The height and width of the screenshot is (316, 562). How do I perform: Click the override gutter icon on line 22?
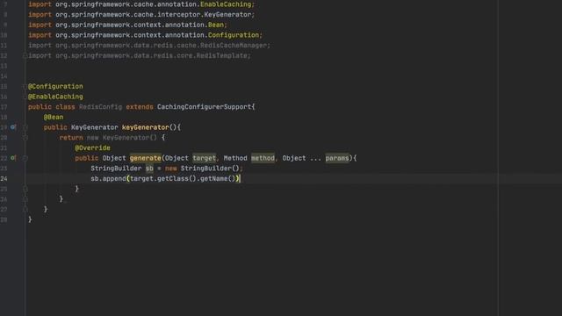[13, 158]
